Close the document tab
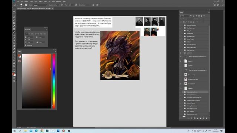The width and height of the screenshot is (237, 133). coord(53,8)
